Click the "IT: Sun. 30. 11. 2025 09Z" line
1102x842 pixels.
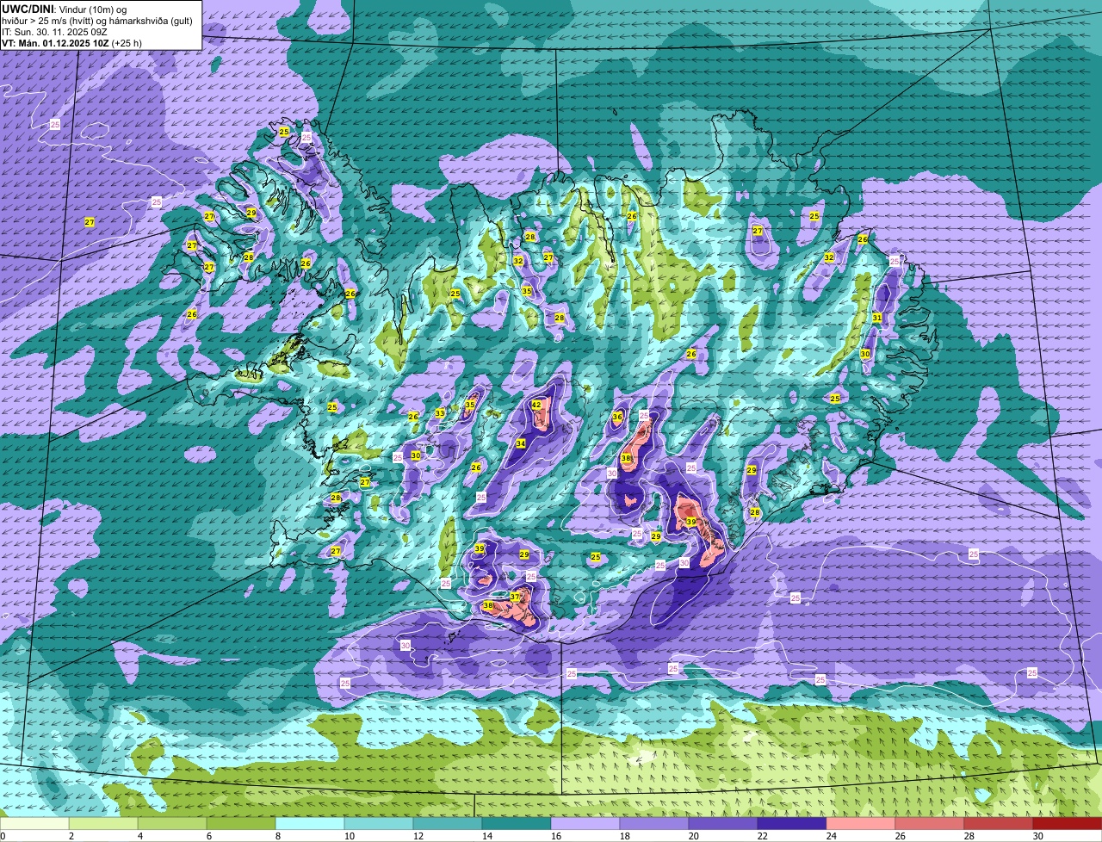coord(55,31)
